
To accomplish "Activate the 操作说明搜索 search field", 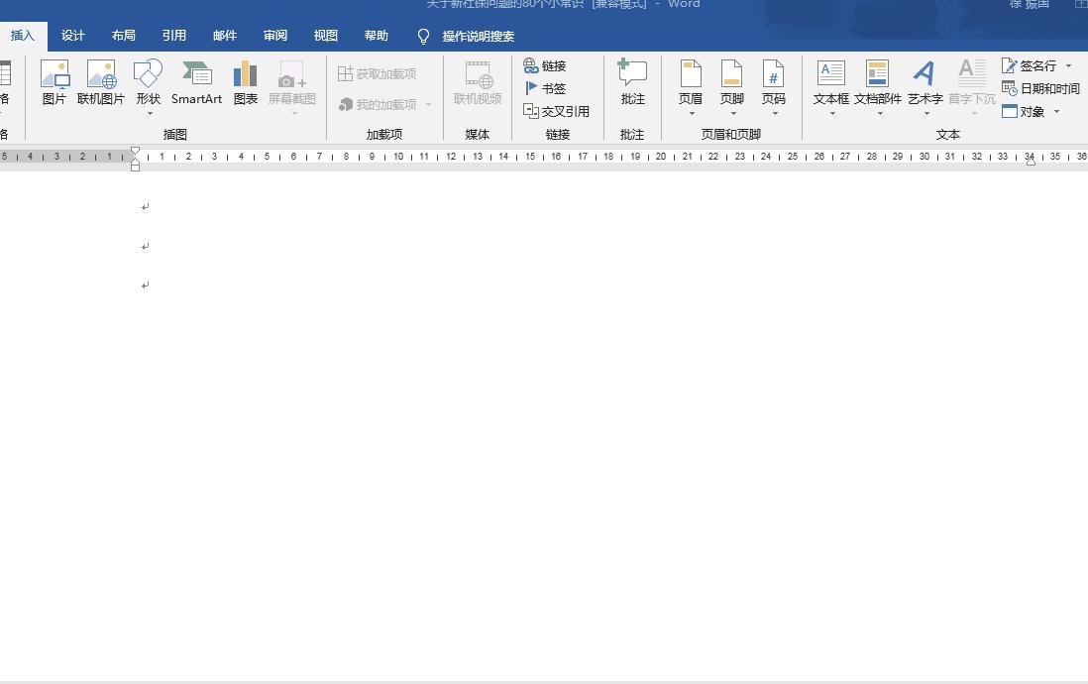I will click(x=476, y=36).
